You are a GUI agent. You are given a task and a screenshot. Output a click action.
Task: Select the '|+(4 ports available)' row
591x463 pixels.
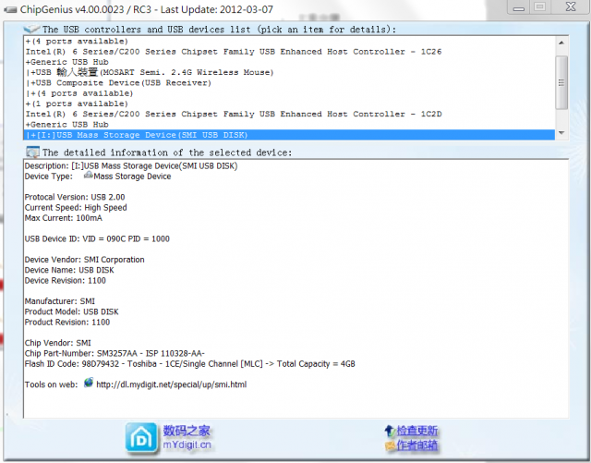click(289, 93)
